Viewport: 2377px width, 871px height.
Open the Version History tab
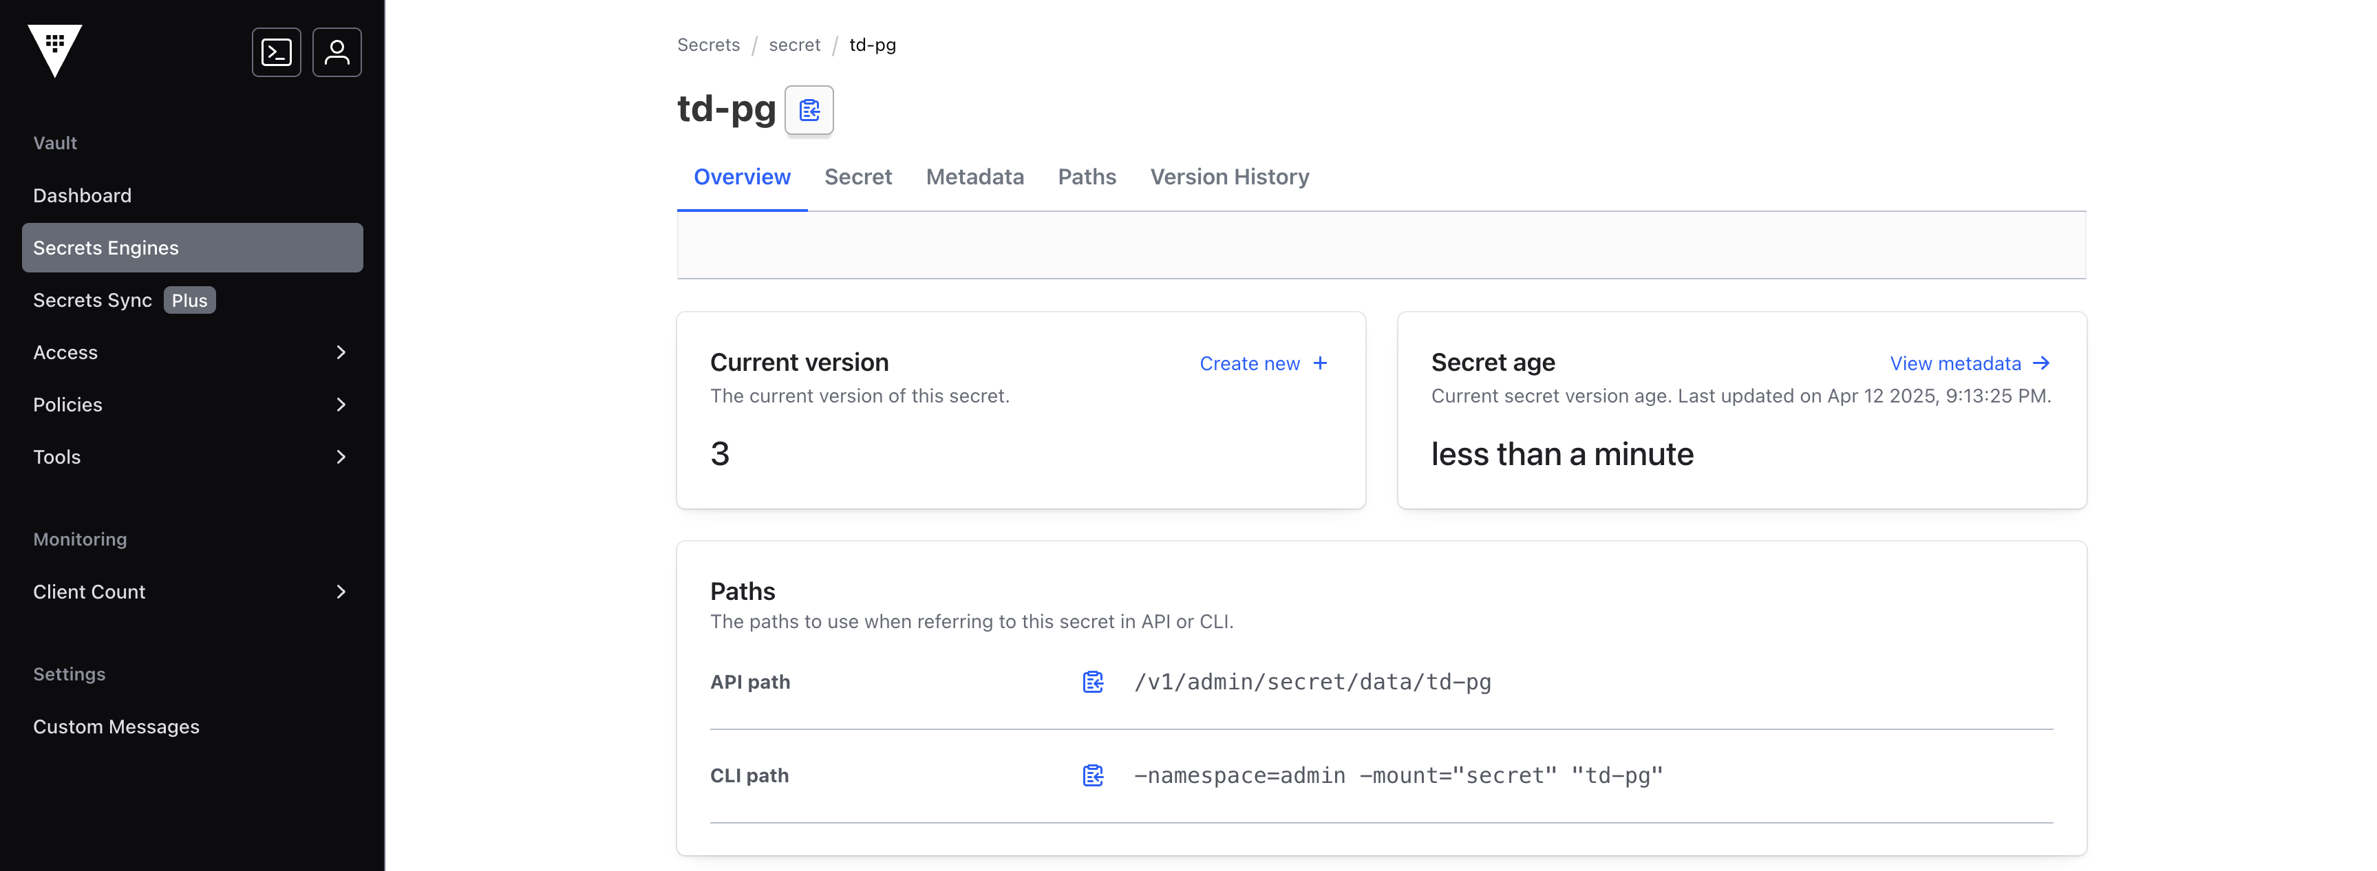tap(1229, 176)
